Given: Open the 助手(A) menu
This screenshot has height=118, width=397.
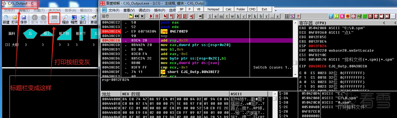Looking at the screenshot, I should tap(70, 10).
